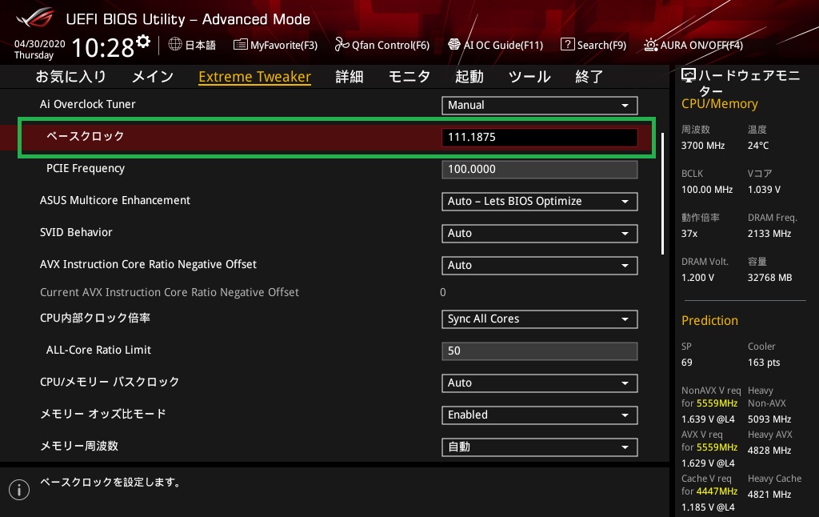Click ALL-Core Ratio Limit field 50

point(540,351)
